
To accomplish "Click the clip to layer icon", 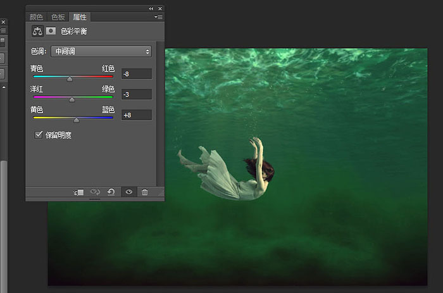I will click(78, 192).
